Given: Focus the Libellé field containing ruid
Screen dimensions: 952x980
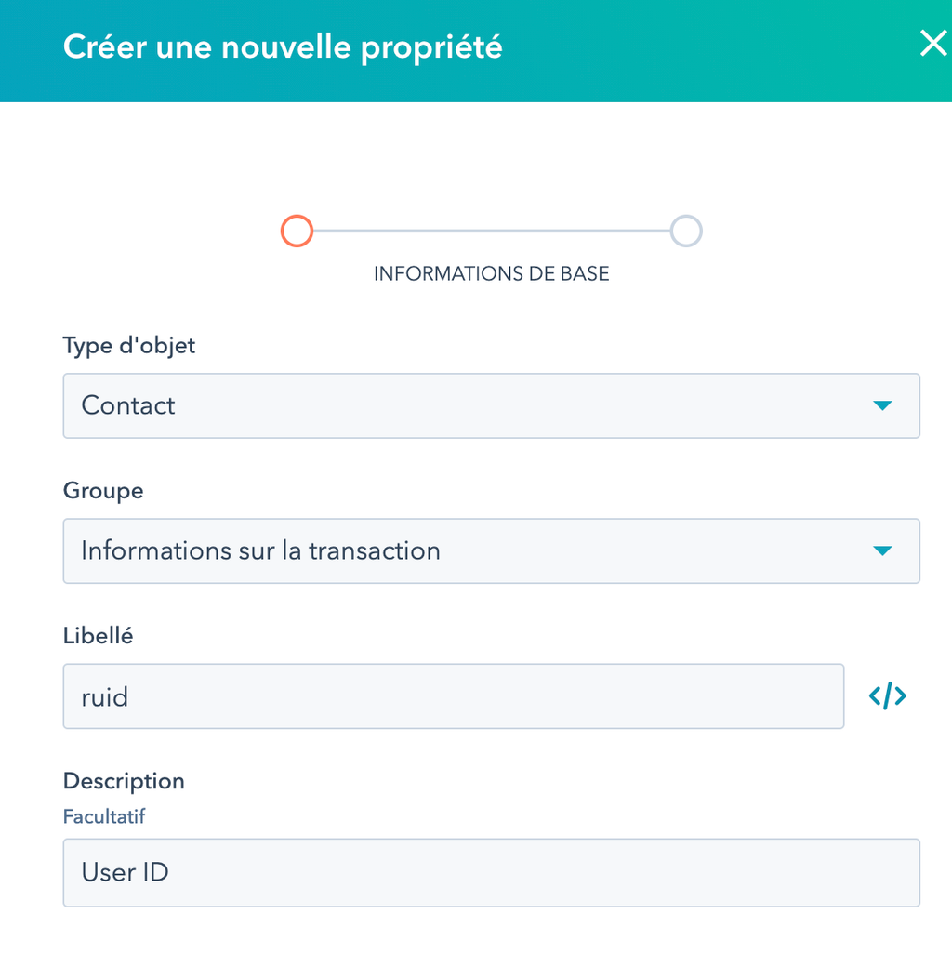Looking at the screenshot, I should 454,696.
